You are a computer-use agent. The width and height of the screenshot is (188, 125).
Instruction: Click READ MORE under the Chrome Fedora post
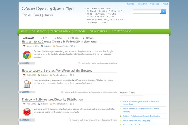click(x=26, y=63)
